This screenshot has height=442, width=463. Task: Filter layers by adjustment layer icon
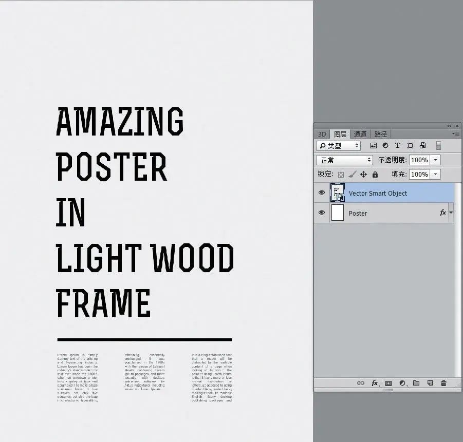(x=385, y=145)
